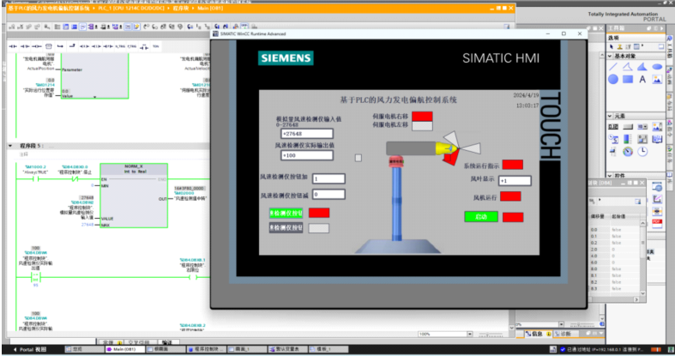Insert the TON timer instruction
675x356 pixels.
156,46
